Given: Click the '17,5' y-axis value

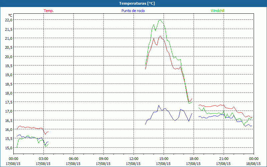Looking at the screenshot, I should (9, 102).
